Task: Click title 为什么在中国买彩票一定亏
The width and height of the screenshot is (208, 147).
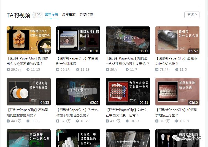Action: click(127, 113)
